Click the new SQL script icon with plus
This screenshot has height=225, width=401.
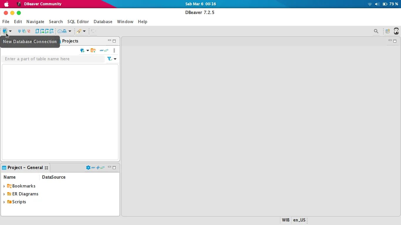tap(47, 31)
